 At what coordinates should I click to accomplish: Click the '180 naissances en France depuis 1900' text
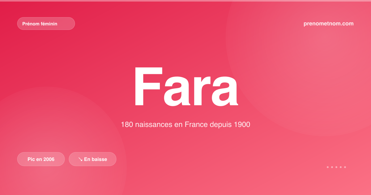pyautogui.click(x=185, y=125)
